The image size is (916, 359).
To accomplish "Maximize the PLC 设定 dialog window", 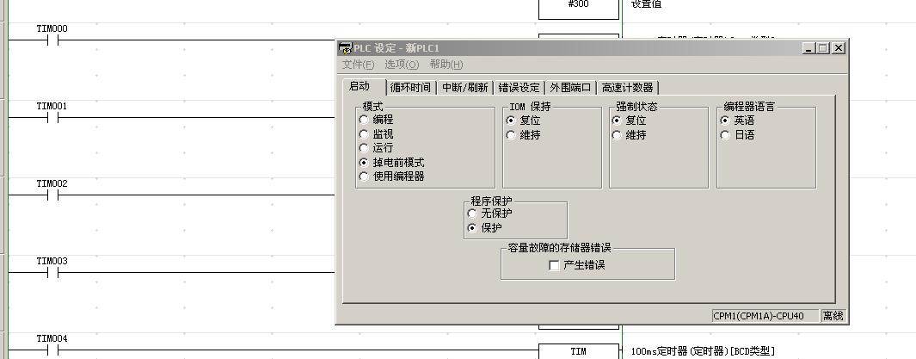I will (x=823, y=48).
